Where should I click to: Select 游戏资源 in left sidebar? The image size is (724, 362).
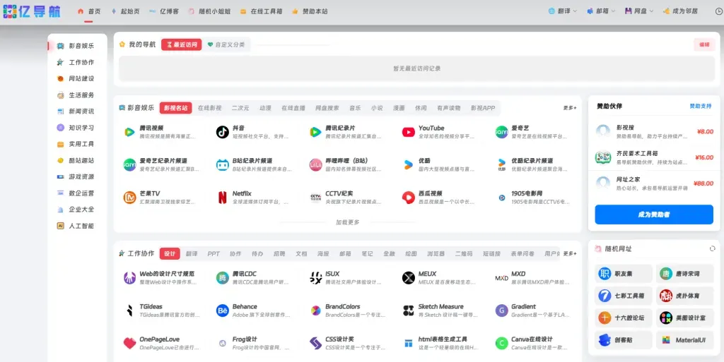(76, 176)
